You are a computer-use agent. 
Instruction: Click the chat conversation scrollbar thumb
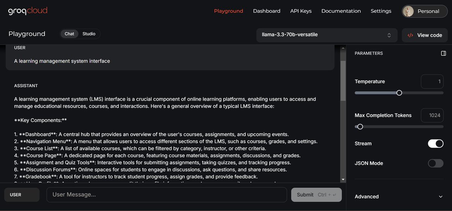[x=343, y=80]
